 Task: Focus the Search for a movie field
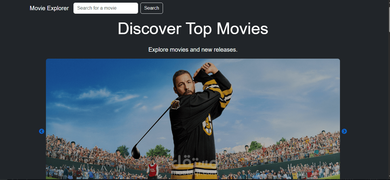pyautogui.click(x=106, y=8)
